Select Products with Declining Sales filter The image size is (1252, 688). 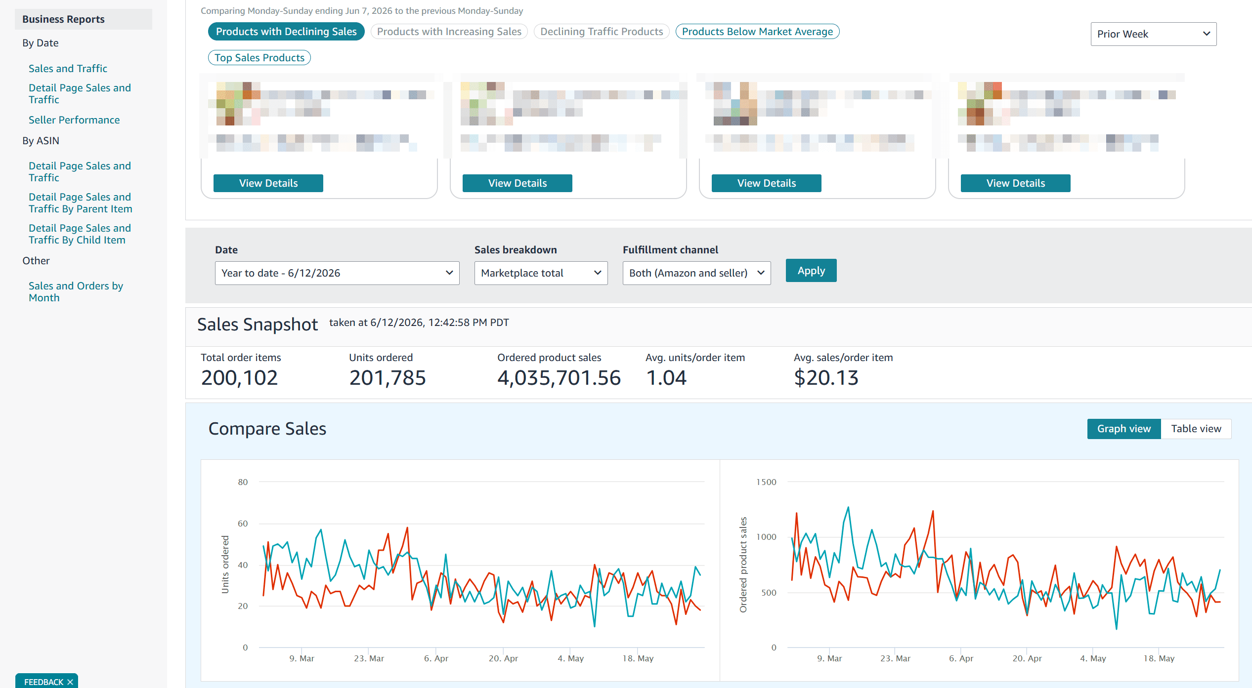[x=286, y=32]
